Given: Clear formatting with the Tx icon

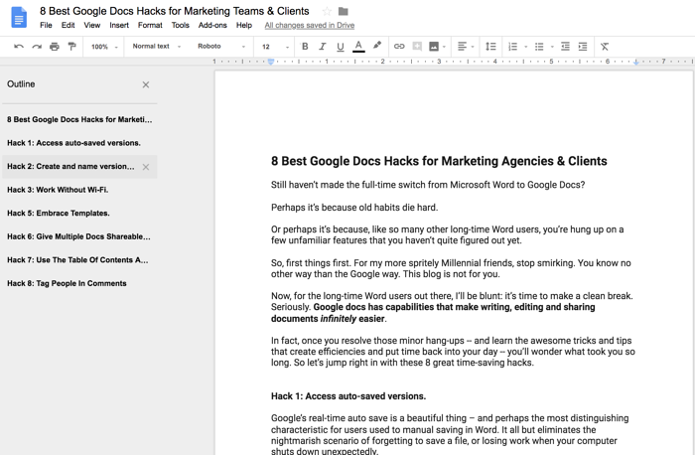Looking at the screenshot, I should click(x=605, y=46).
